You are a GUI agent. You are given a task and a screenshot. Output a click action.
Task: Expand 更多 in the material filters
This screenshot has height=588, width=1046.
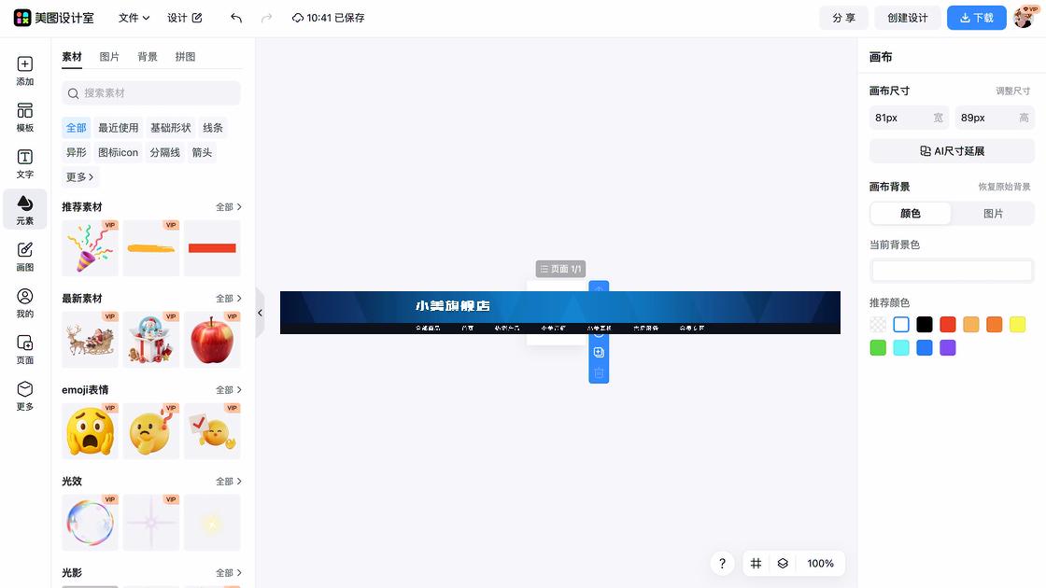78,176
